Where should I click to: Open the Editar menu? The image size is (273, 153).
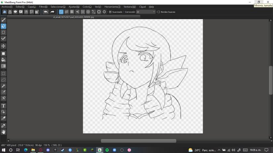click(20, 7)
